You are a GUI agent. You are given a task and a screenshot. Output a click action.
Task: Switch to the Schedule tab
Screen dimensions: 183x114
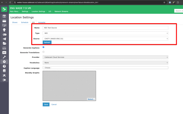tap(25, 22)
